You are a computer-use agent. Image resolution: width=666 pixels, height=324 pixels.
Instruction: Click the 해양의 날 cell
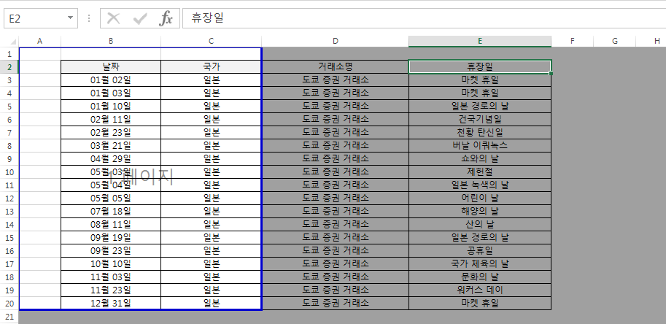coord(480,212)
